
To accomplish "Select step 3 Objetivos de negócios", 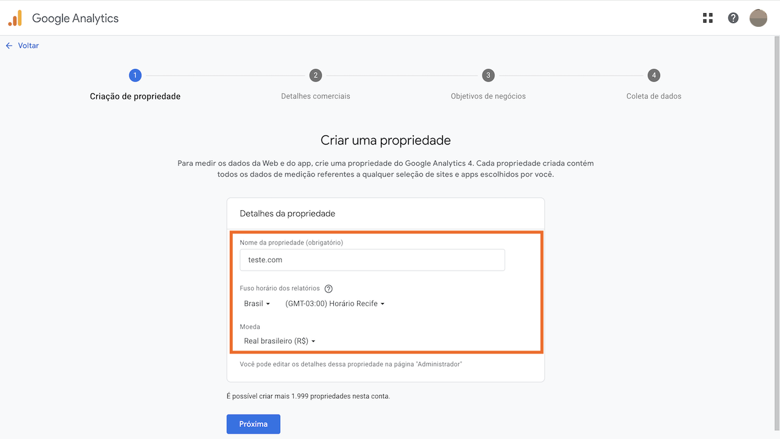I will pyautogui.click(x=488, y=75).
